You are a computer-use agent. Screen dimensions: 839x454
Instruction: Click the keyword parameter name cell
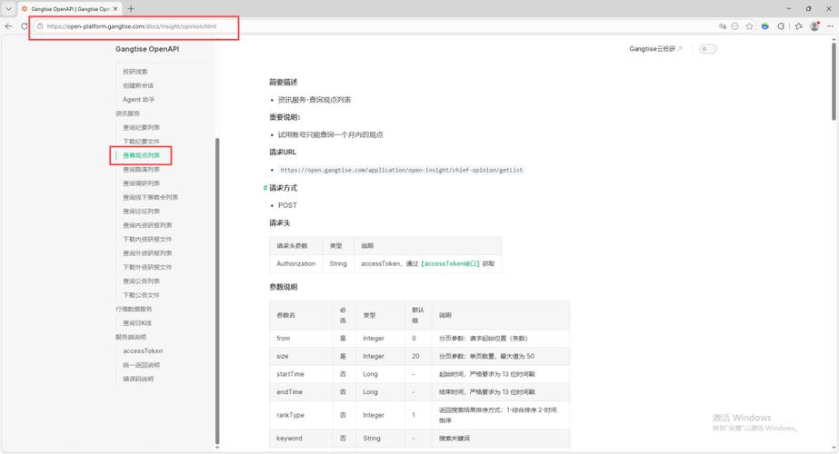pos(301,438)
